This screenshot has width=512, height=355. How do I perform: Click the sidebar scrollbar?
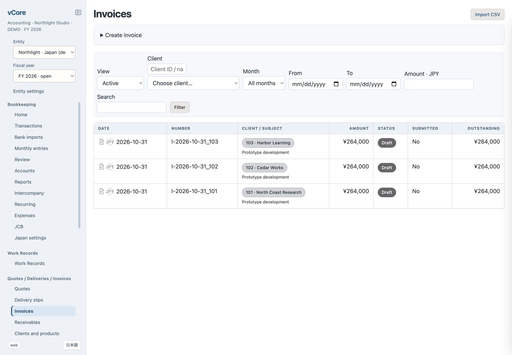pos(79,165)
